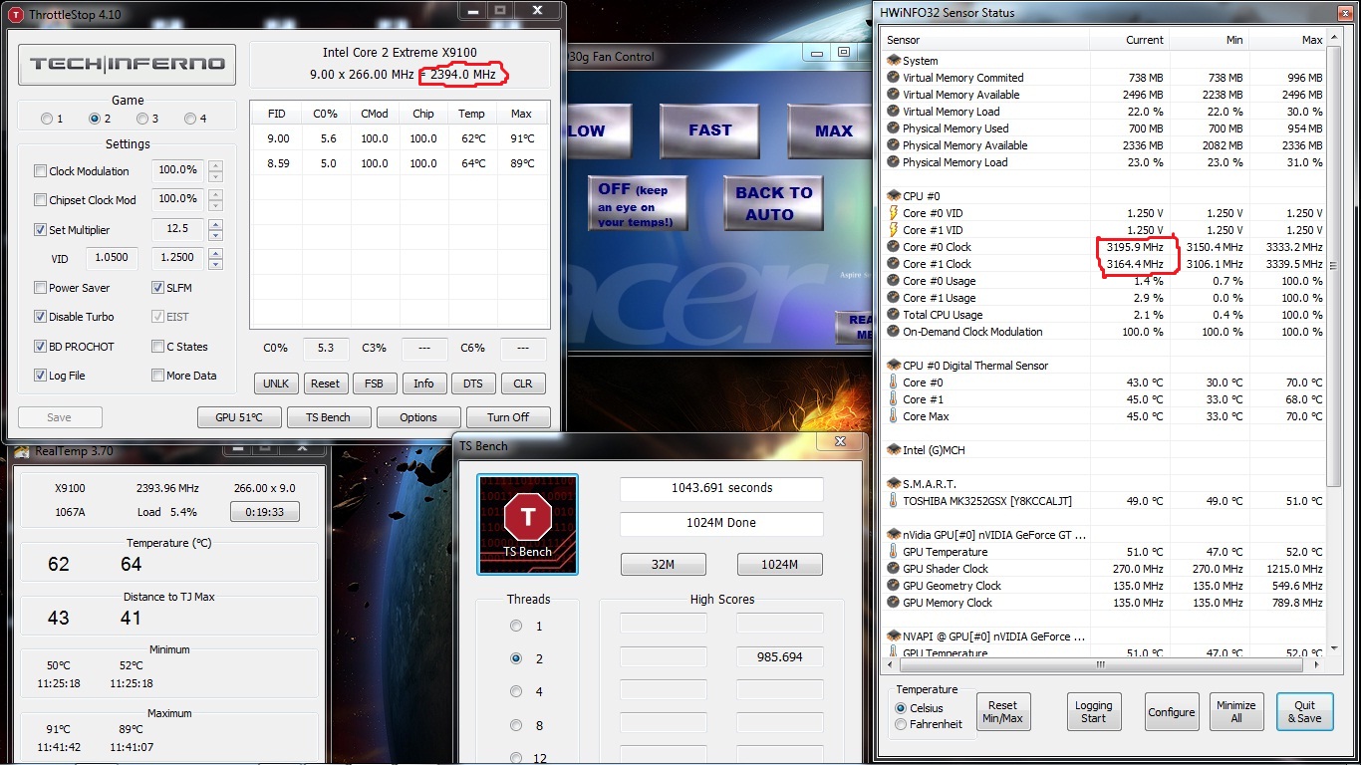Select the System sensor group icon in HWiNFO32
1361x765 pixels.
894,61
